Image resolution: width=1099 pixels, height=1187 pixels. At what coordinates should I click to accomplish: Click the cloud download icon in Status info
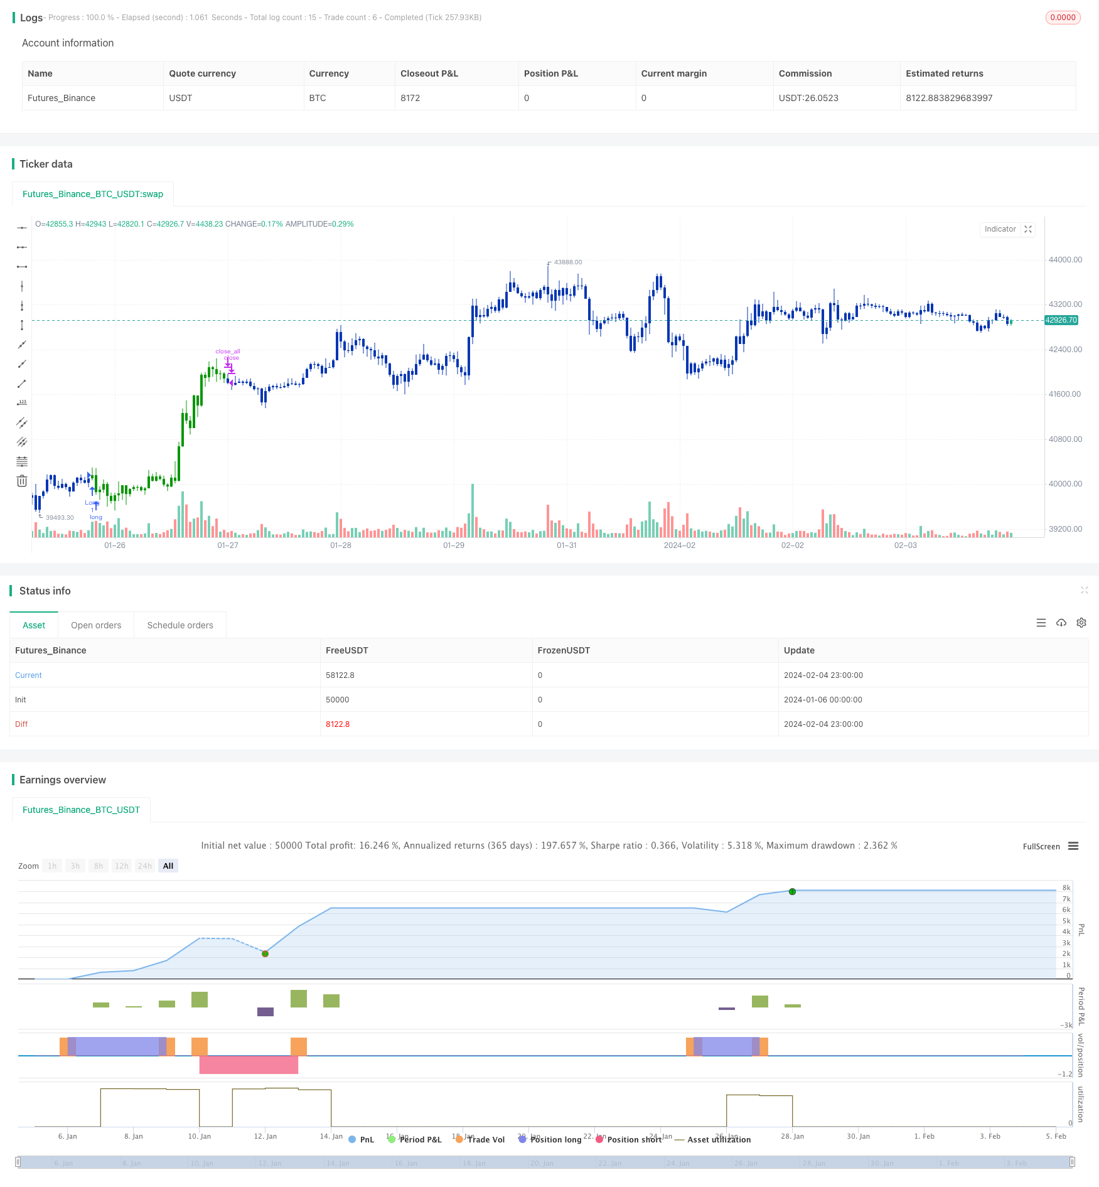click(x=1061, y=623)
